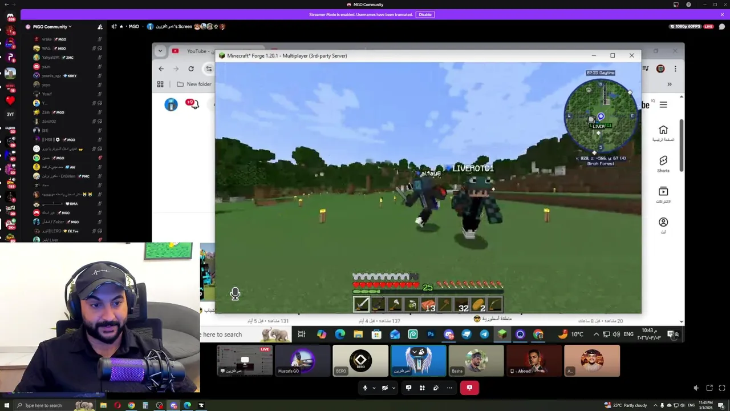Reload the page in streamed Chrome
Viewport: 730px width, 411px height.
pos(191,68)
